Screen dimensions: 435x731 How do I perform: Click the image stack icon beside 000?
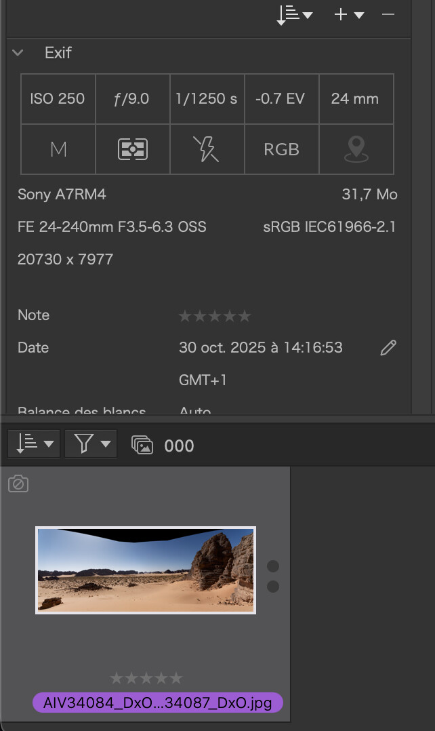point(142,446)
